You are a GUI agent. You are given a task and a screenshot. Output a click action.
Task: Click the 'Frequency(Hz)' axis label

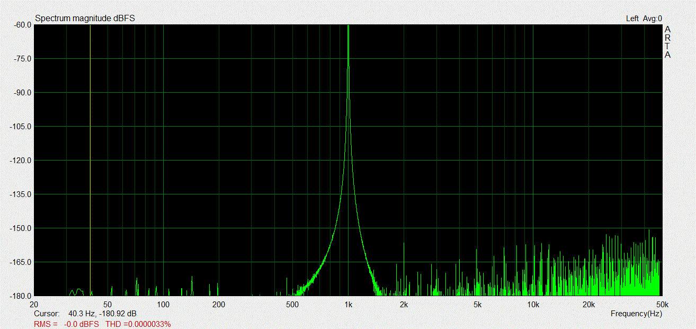pyautogui.click(x=636, y=314)
